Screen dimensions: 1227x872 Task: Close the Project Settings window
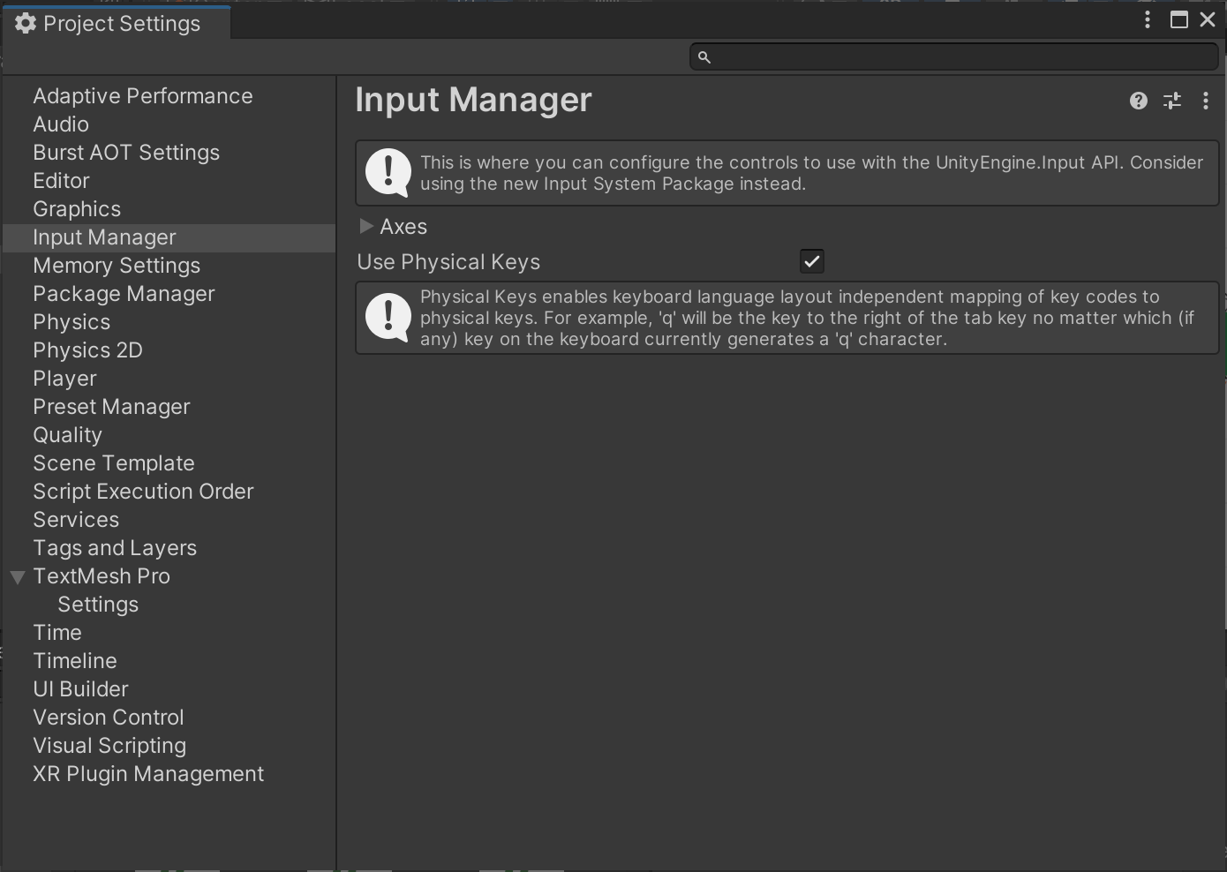[1208, 19]
